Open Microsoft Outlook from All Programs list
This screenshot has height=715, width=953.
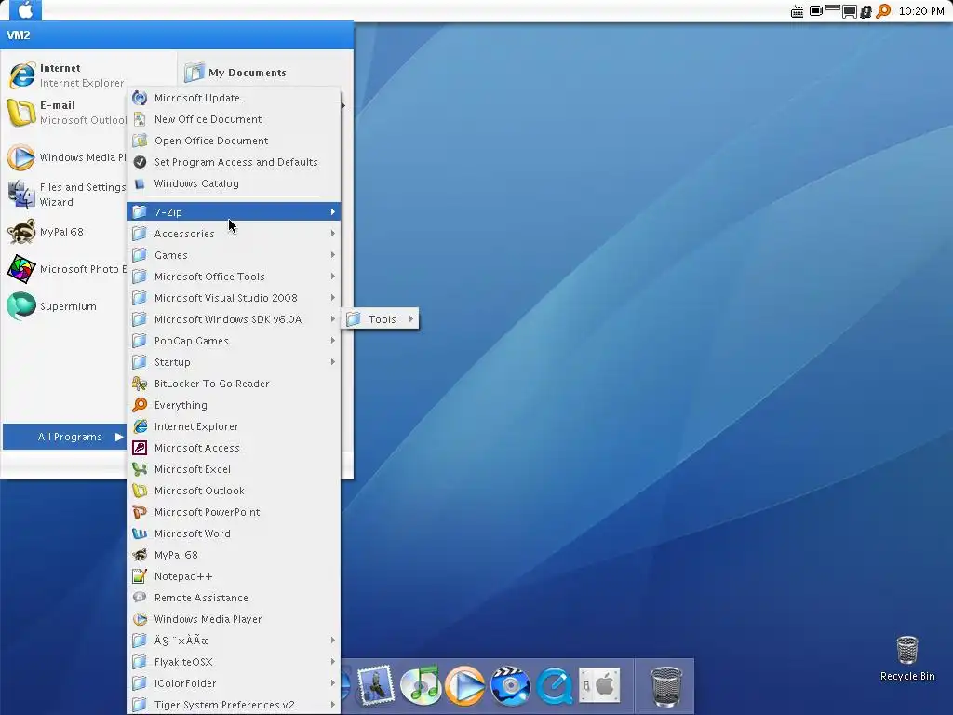click(x=234, y=491)
